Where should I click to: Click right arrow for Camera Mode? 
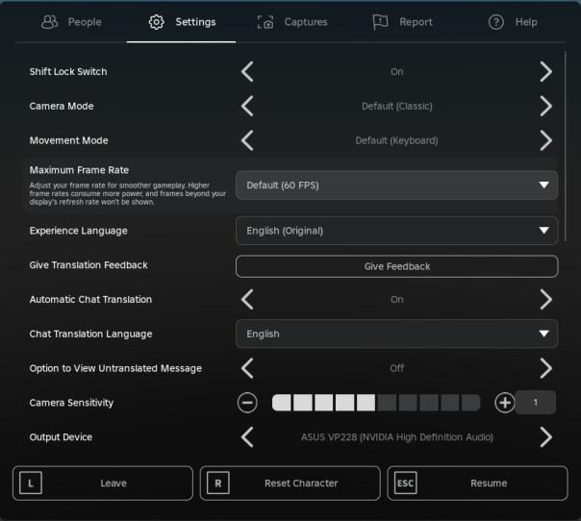[545, 106]
